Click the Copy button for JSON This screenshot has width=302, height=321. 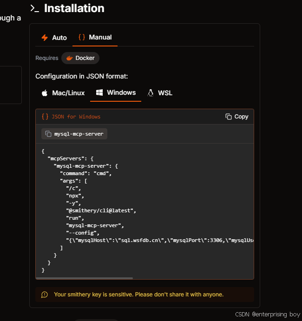point(237,117)
